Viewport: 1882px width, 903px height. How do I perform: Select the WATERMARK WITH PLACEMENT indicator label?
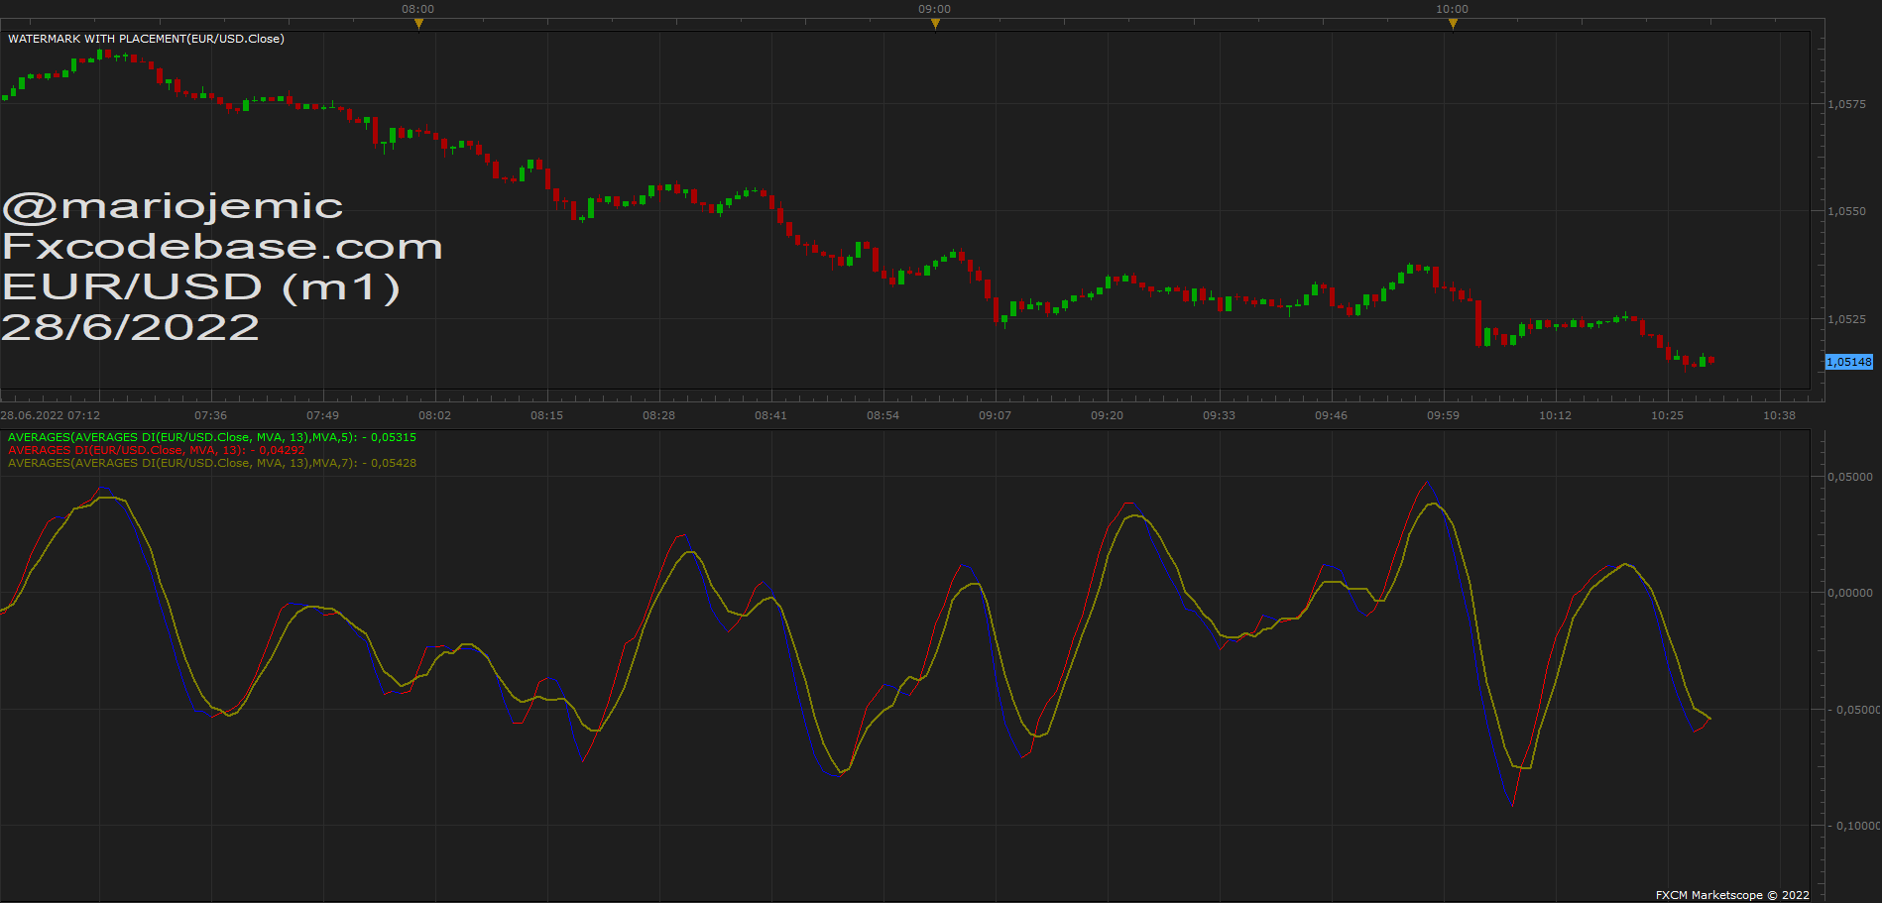(146, 39)
